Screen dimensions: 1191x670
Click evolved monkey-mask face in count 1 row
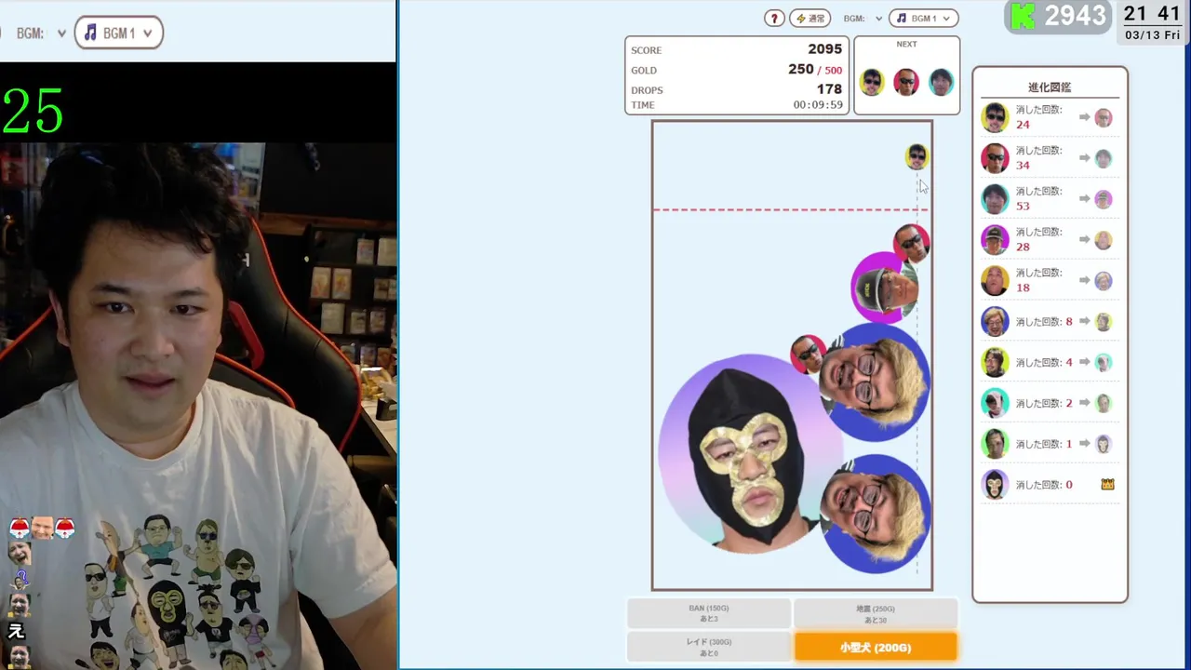(1104, 444)
